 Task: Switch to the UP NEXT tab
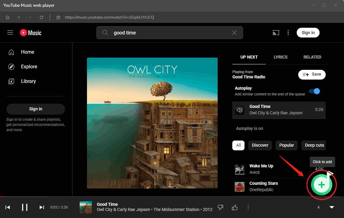[x=249, y=57]
